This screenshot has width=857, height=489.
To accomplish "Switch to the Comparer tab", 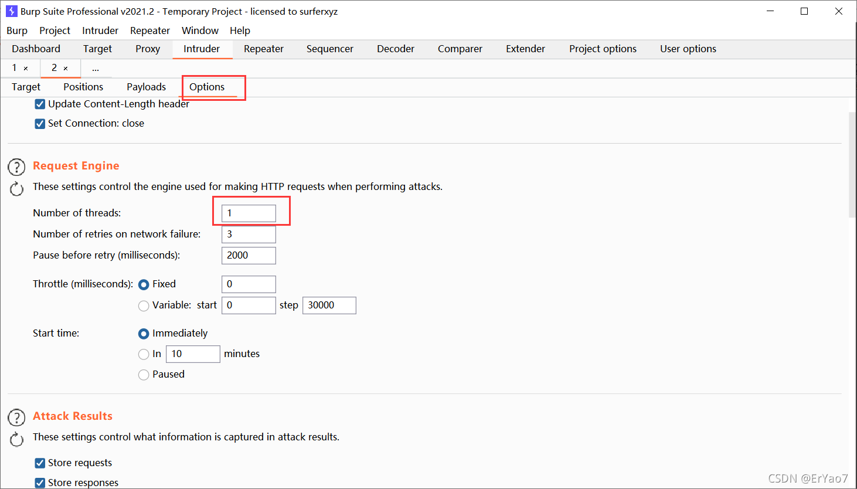I will pyautogui.click(x=460, y=49).
